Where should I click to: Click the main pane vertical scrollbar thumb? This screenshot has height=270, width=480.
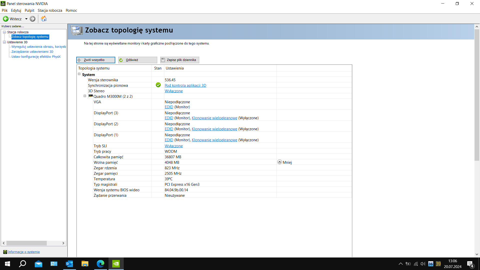[477, 95]
